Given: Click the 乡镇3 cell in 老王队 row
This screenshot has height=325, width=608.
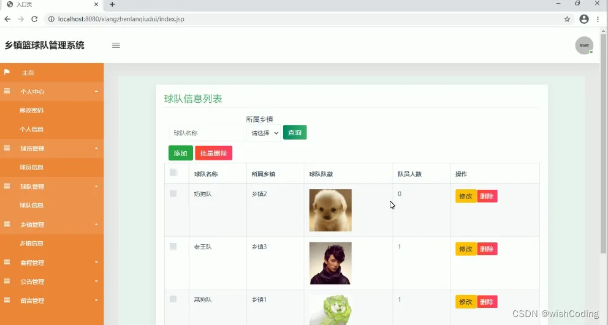Looking at the screenshot, I should 259,247.
